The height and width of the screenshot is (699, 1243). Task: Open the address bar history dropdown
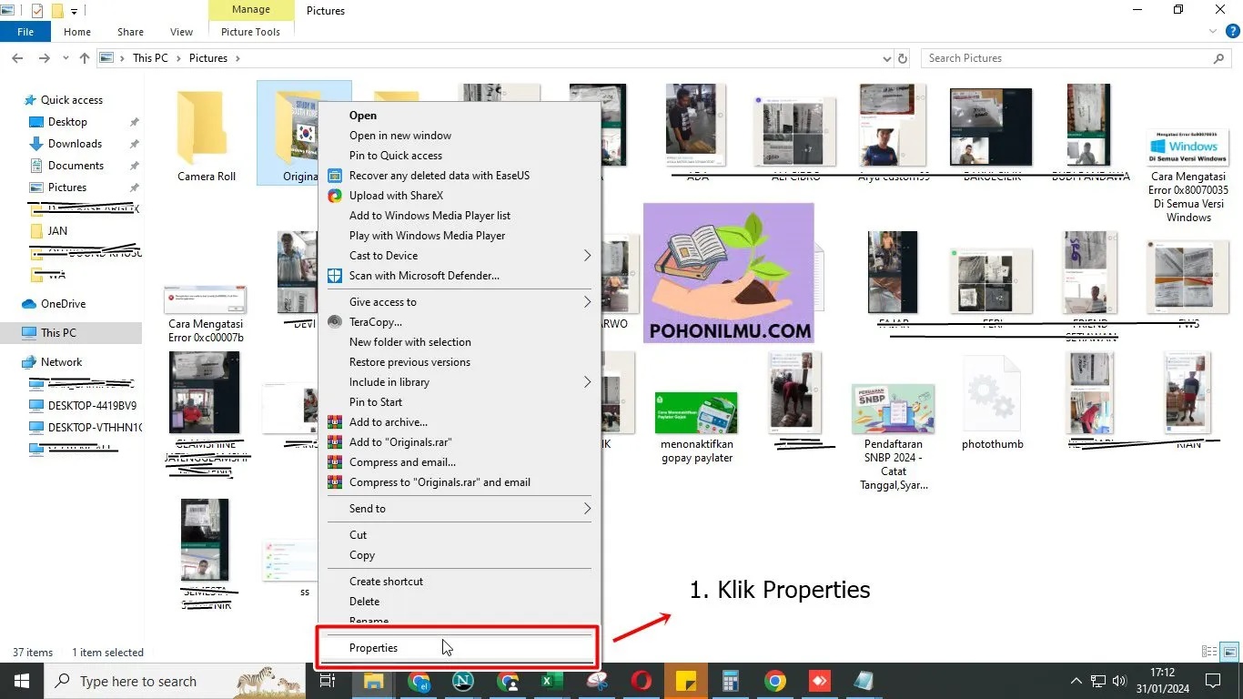[888, 58]
